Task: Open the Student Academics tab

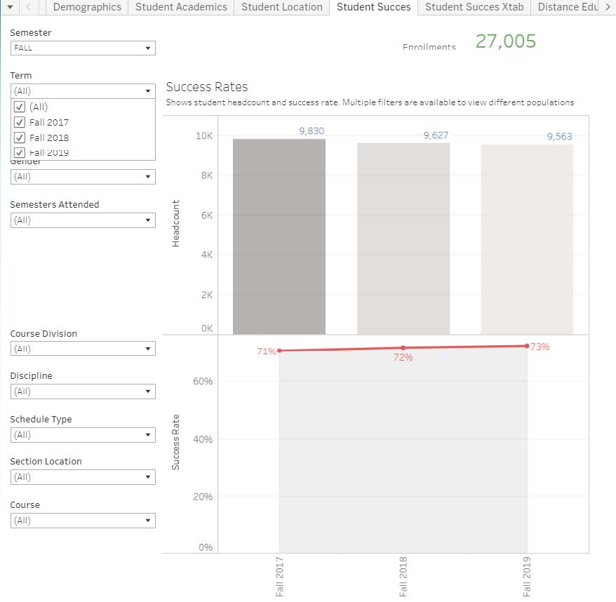Action: [180, 8]
